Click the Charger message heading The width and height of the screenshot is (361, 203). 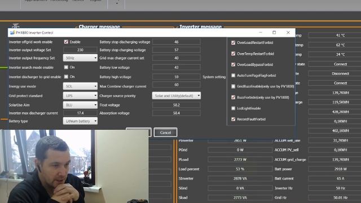click(99, 27)
